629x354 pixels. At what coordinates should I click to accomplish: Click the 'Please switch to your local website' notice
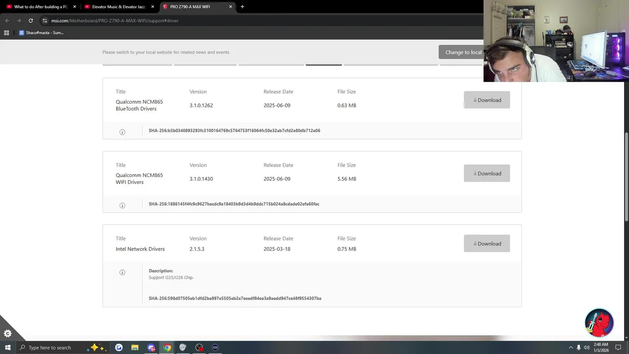(x=166, y=52)
